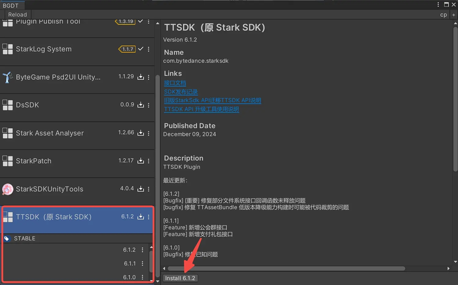Open the three-dot menu for StarkLog System
This screenshot has width=458, height=285.
[x=149, y=49]
